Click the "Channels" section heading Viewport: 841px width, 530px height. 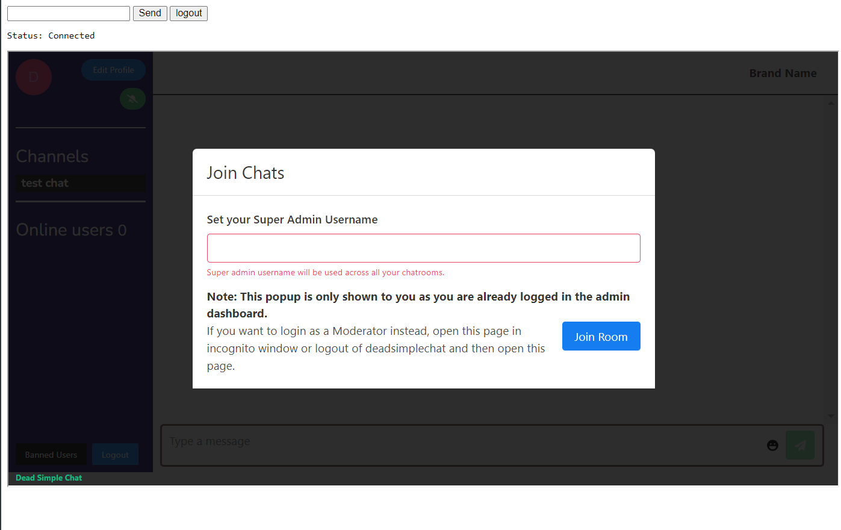(52, 156)
